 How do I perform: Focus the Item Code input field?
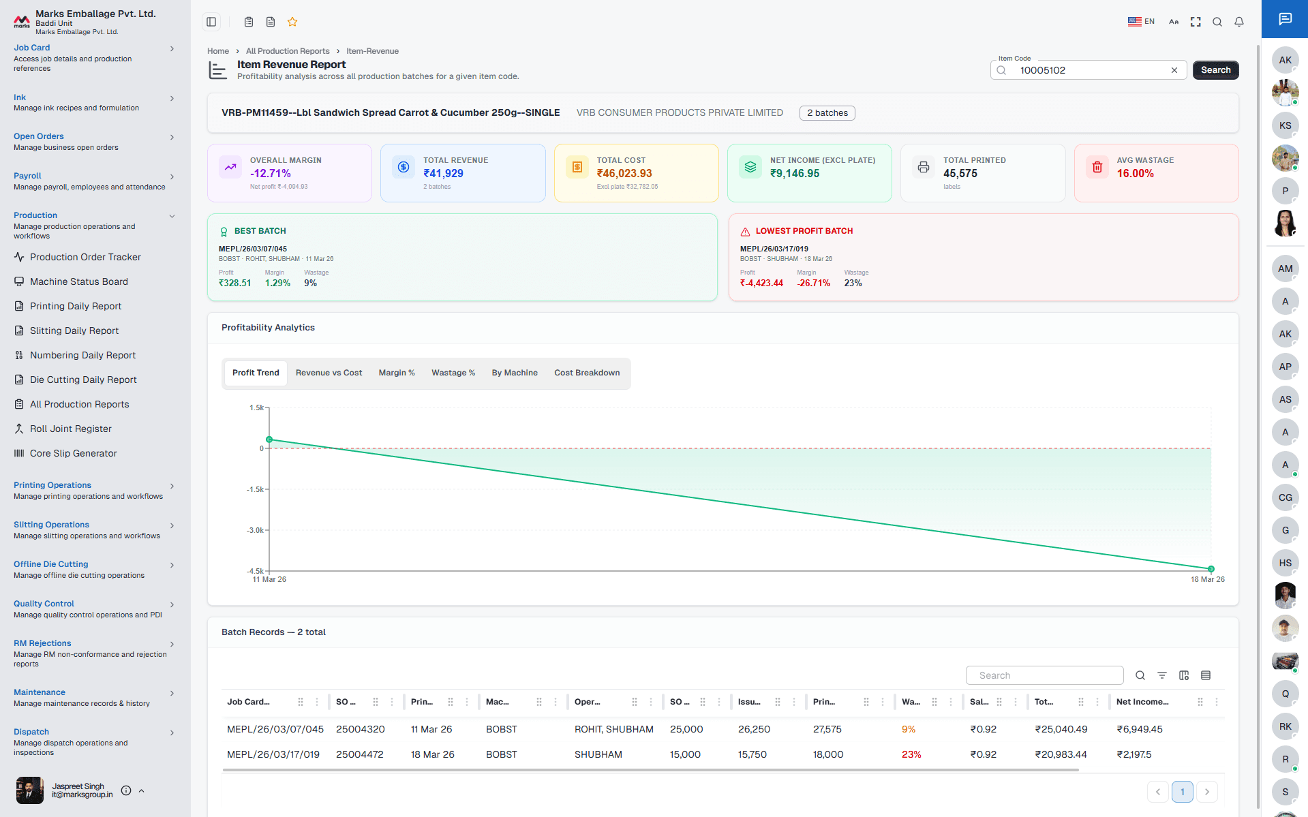[x=1088, y=70]
